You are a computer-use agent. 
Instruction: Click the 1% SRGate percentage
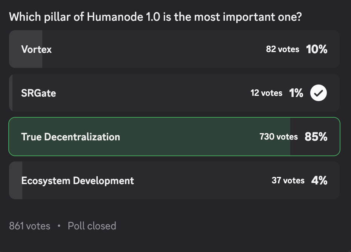pyautogui.click(x=296, y=93)
